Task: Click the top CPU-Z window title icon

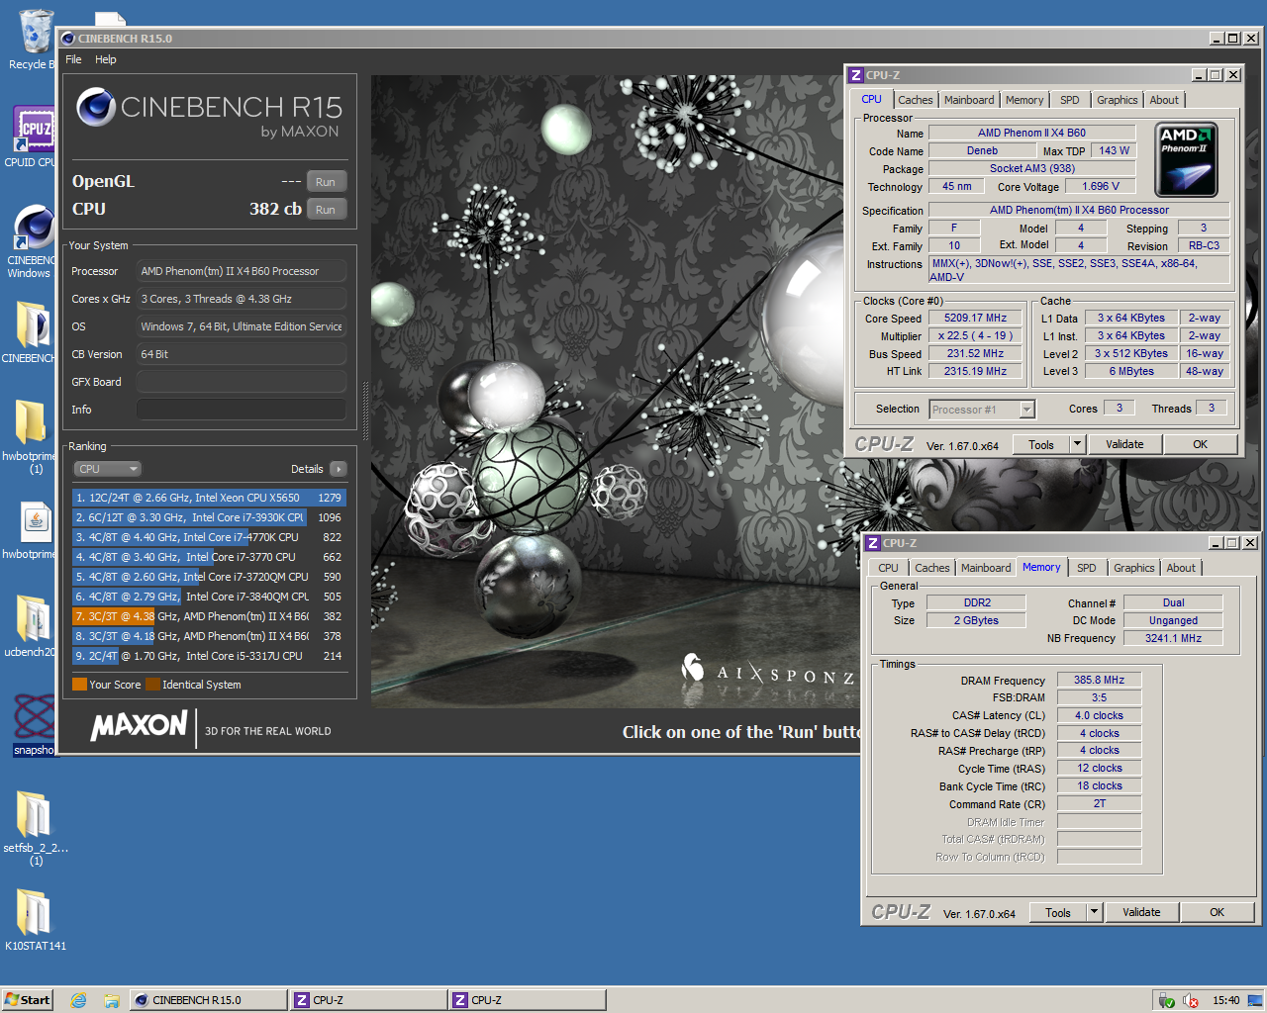Action: (856, 75)
